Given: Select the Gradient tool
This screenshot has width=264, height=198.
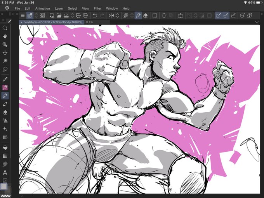Looking at the screenshot, I should click(x=5, y=156).
